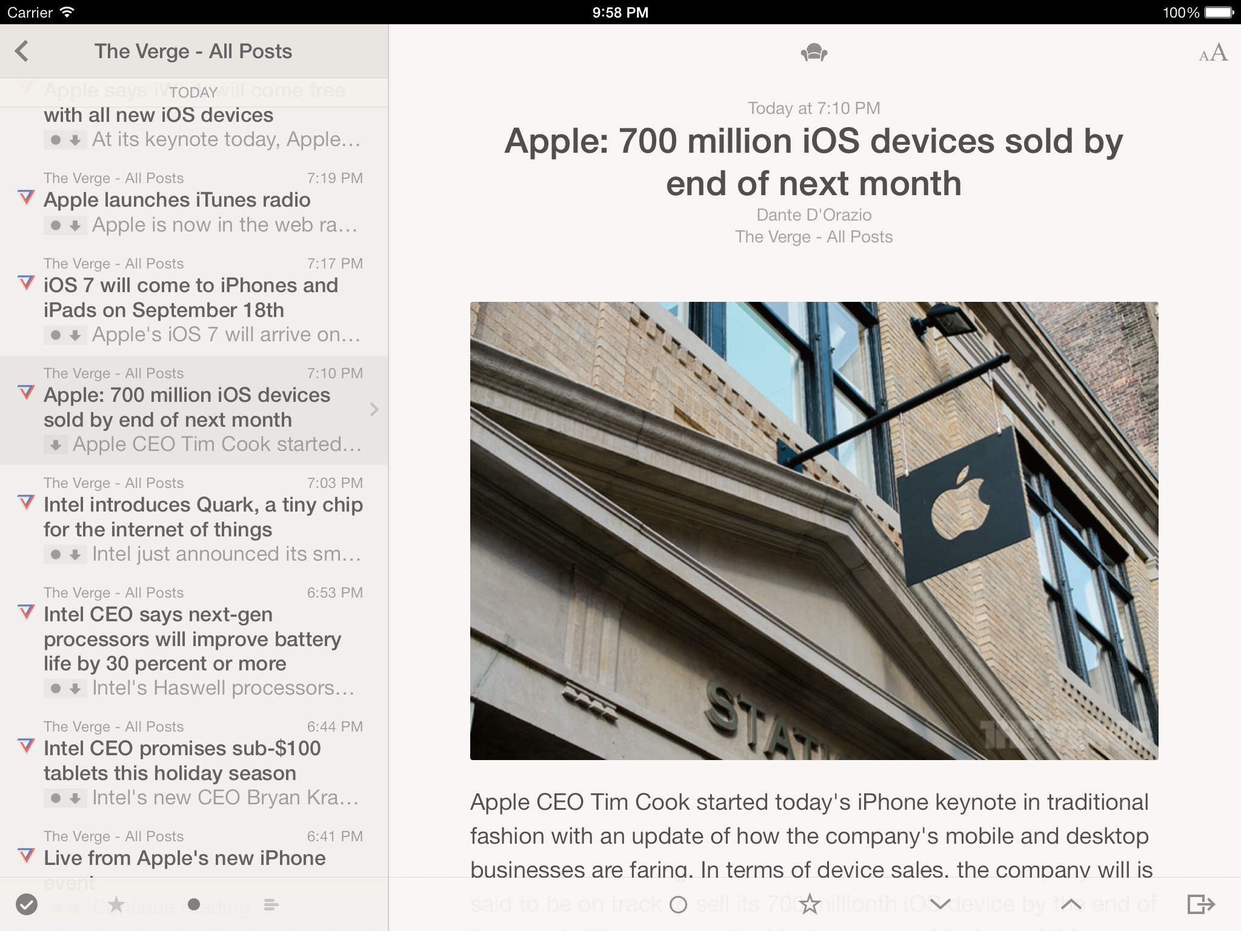Go to next article down chevron
The image size is (1241, 931).
point(940,904)
